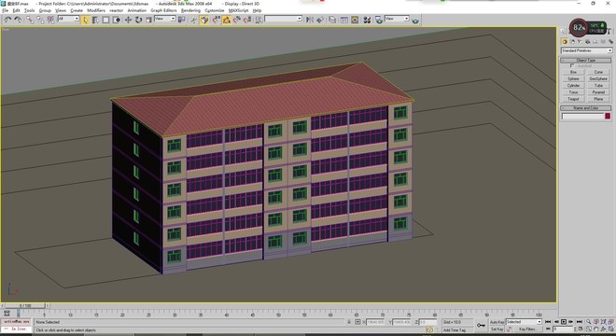
Task: Activate the Select and Rotate tool
Action: (138, 20)
